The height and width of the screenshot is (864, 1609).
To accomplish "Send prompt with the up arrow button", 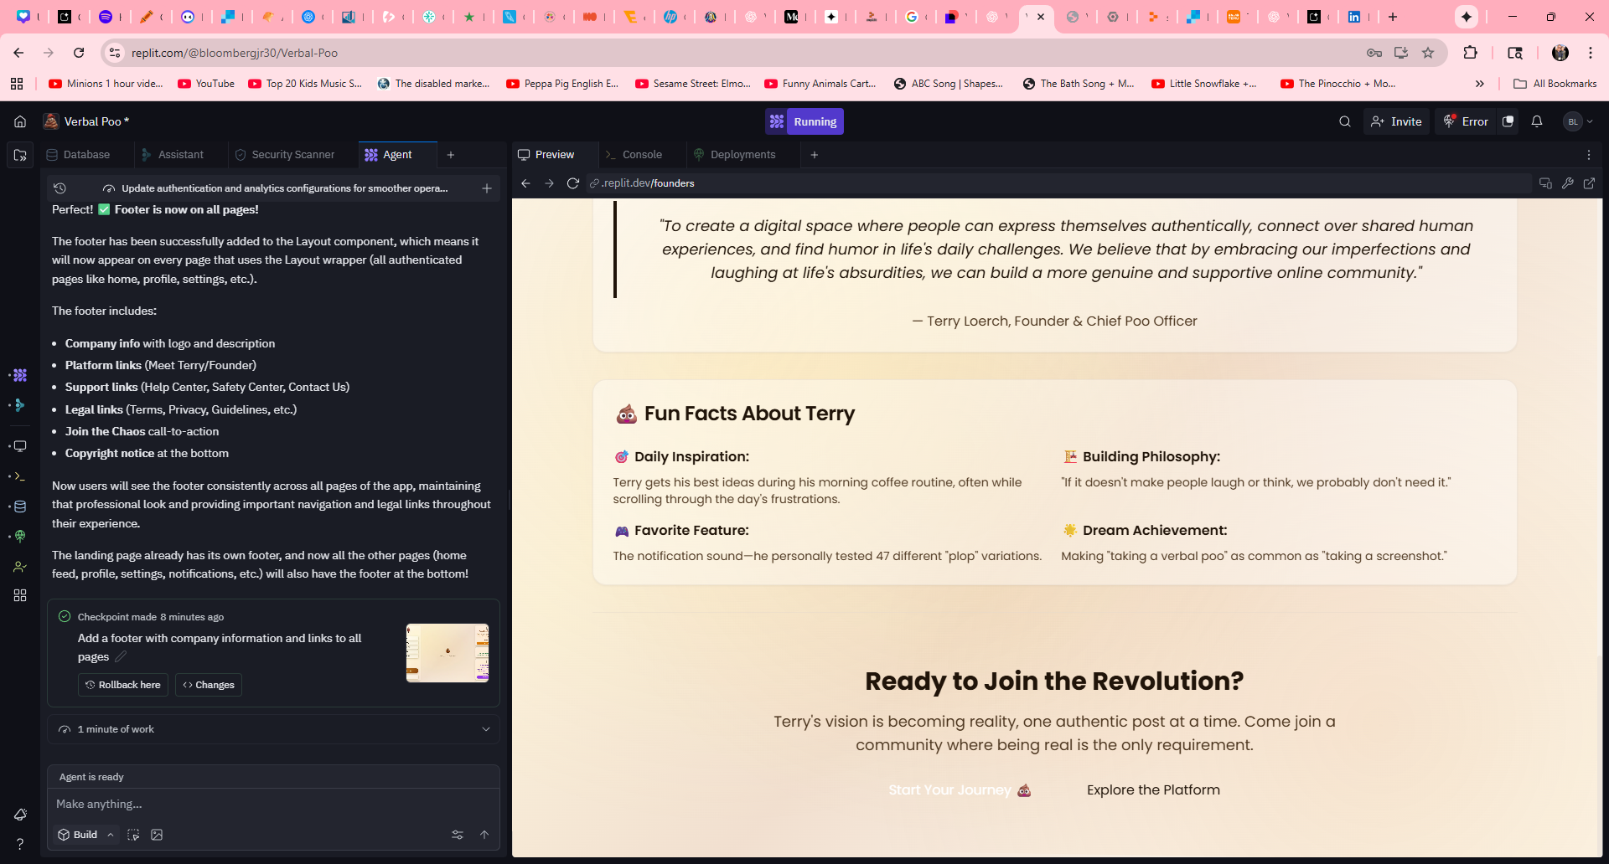I will point(484,835).
